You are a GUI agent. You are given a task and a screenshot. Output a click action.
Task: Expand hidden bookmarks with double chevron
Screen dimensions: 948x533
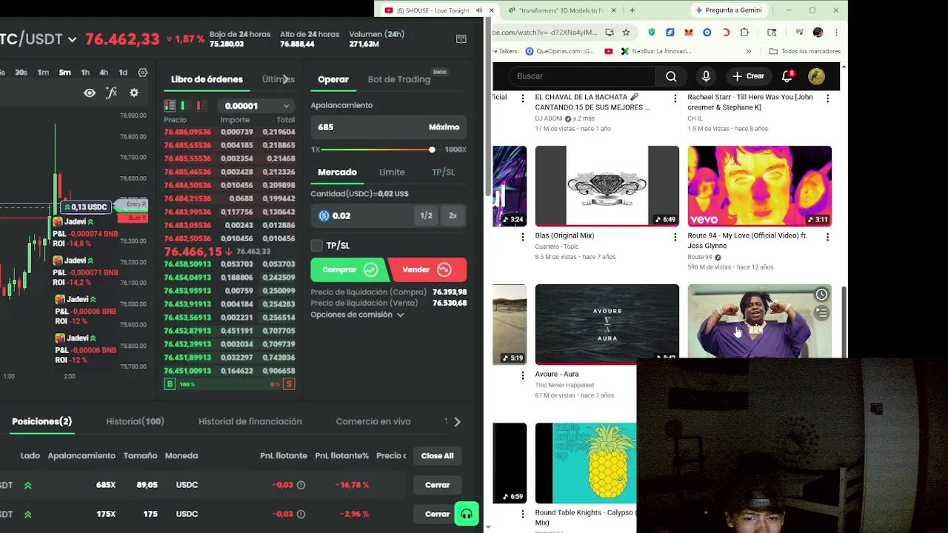748,51
